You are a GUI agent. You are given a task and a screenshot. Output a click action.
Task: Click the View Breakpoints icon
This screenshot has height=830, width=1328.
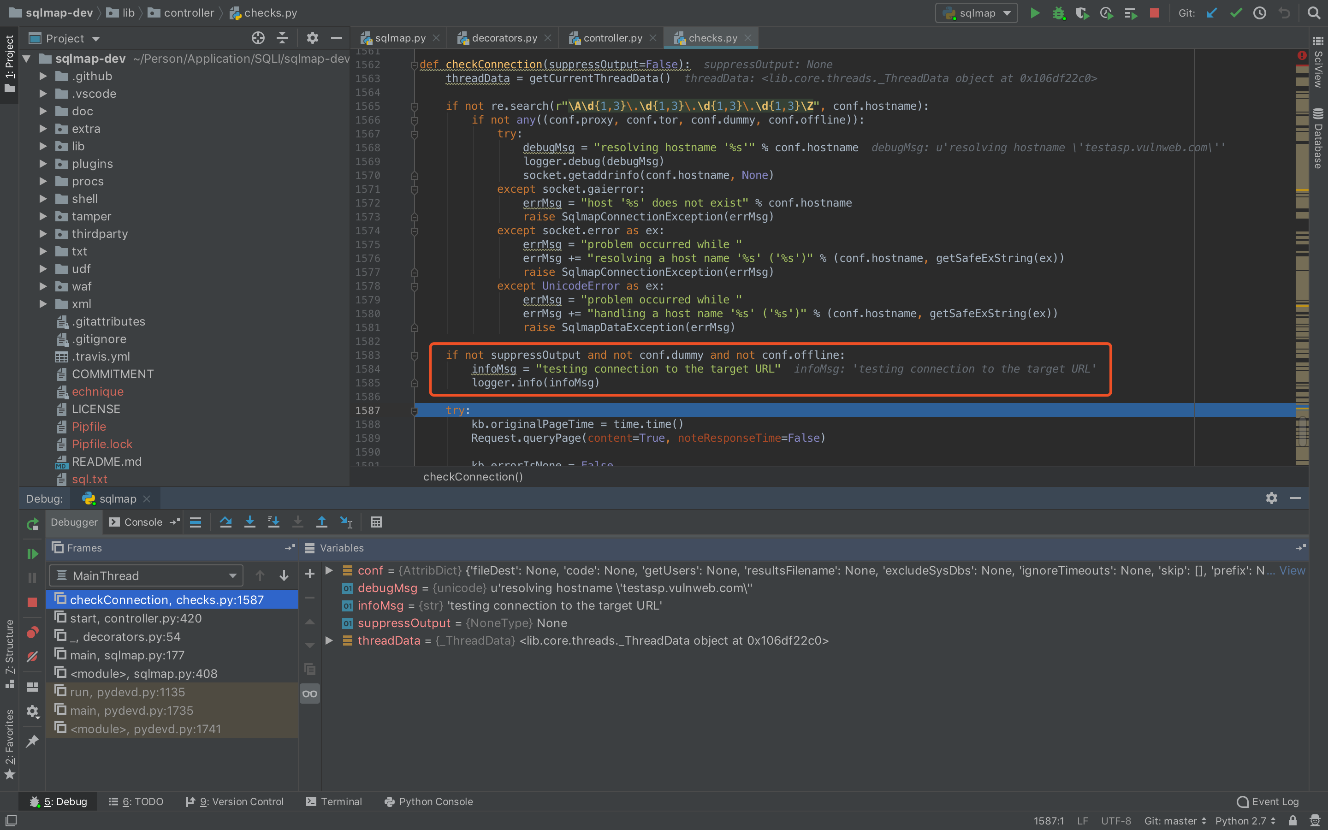pos(32,632)
